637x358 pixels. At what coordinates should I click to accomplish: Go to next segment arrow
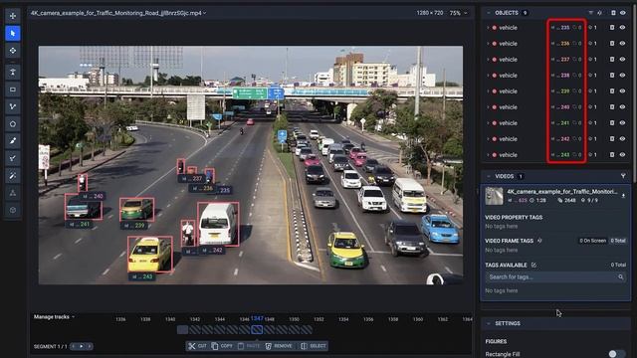90,346
